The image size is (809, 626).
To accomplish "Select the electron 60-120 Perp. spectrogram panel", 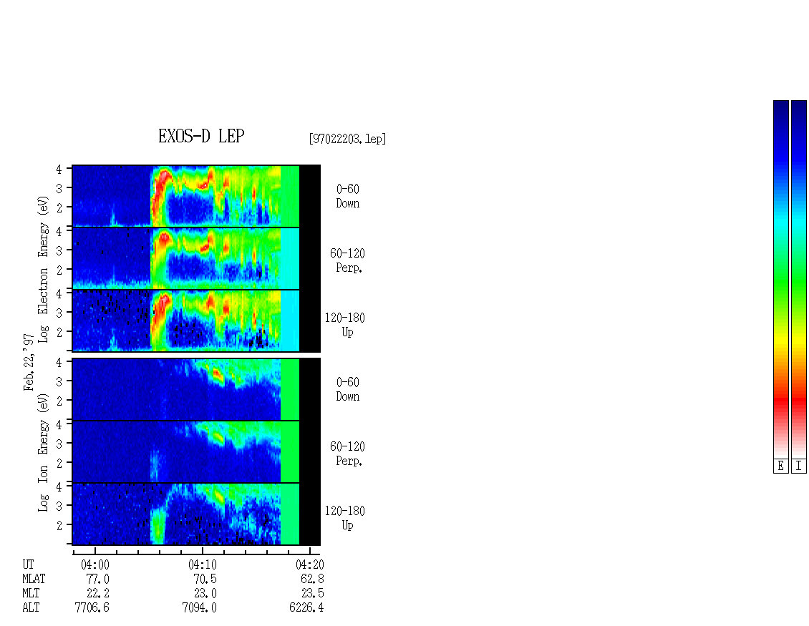I will 196,258.
